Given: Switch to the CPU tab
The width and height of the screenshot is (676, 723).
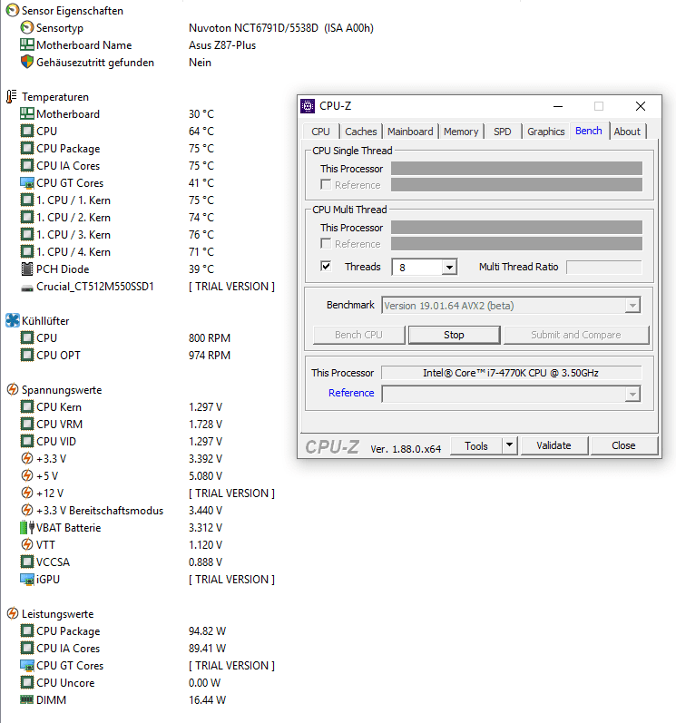Looking at the screenshot, I should pyautogui.click(x=320, y=132).
